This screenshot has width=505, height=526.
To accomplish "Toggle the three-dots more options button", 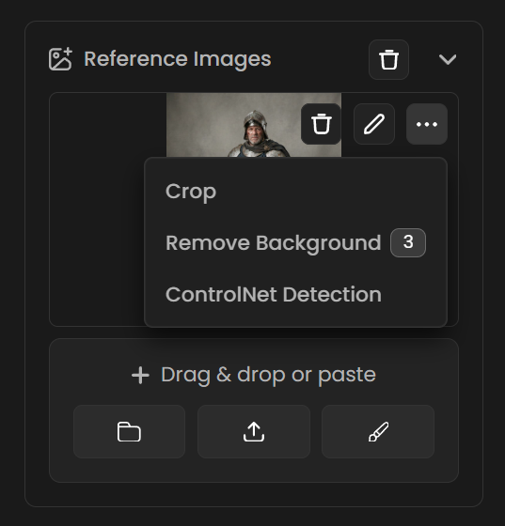I will (427, 124).
